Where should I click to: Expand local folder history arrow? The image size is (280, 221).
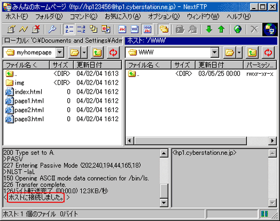click(84, 53)
